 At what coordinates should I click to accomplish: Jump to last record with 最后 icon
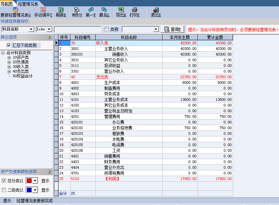104,10
